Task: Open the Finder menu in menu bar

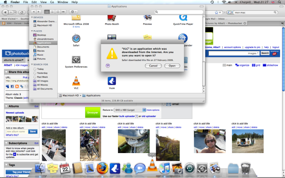Action: coord(15,2)
